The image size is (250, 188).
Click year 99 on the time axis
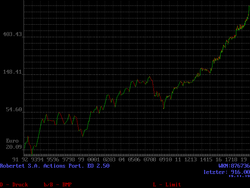pyautogui.click(x=81, y=160)
